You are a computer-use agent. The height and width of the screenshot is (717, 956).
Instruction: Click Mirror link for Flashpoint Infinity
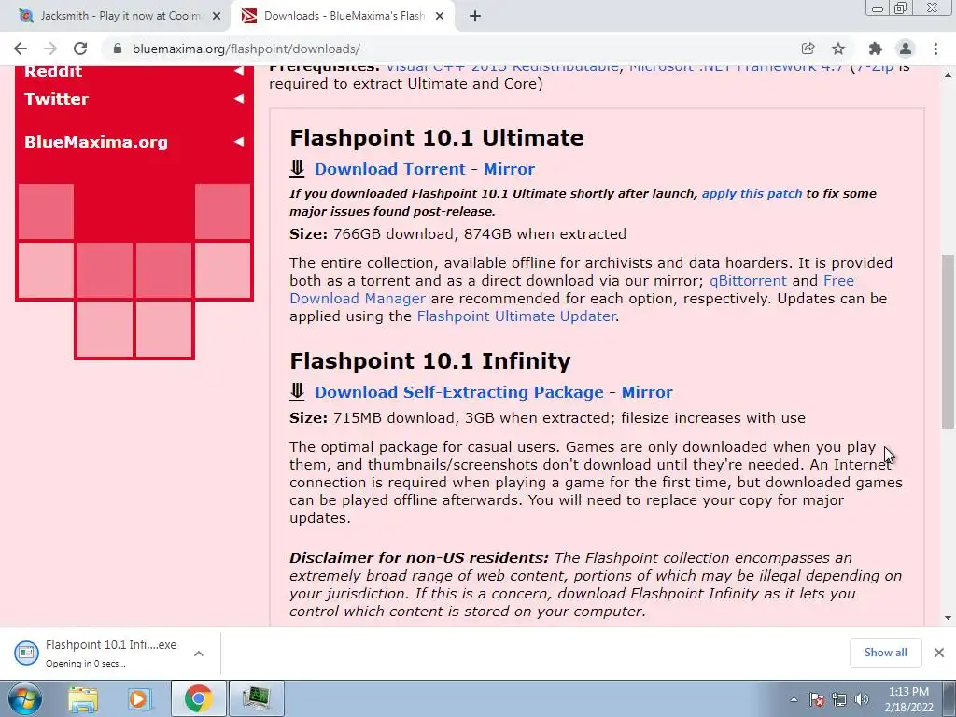pyautogui.click(x=647, y=392)
